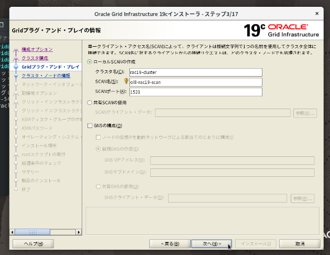Click the クラスタ名 input field
This screenshot has height=255, width=330.
[x=196, y=72]
